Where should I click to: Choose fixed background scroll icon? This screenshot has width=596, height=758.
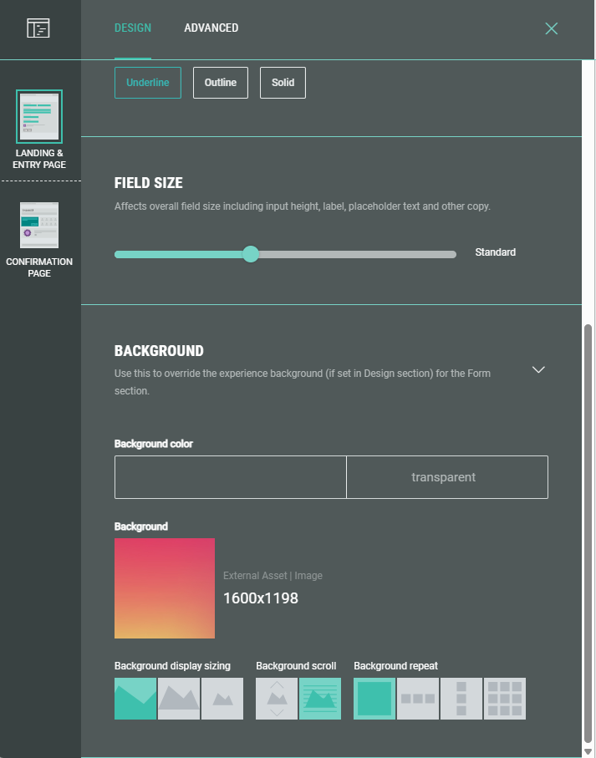tap(320, 699)
